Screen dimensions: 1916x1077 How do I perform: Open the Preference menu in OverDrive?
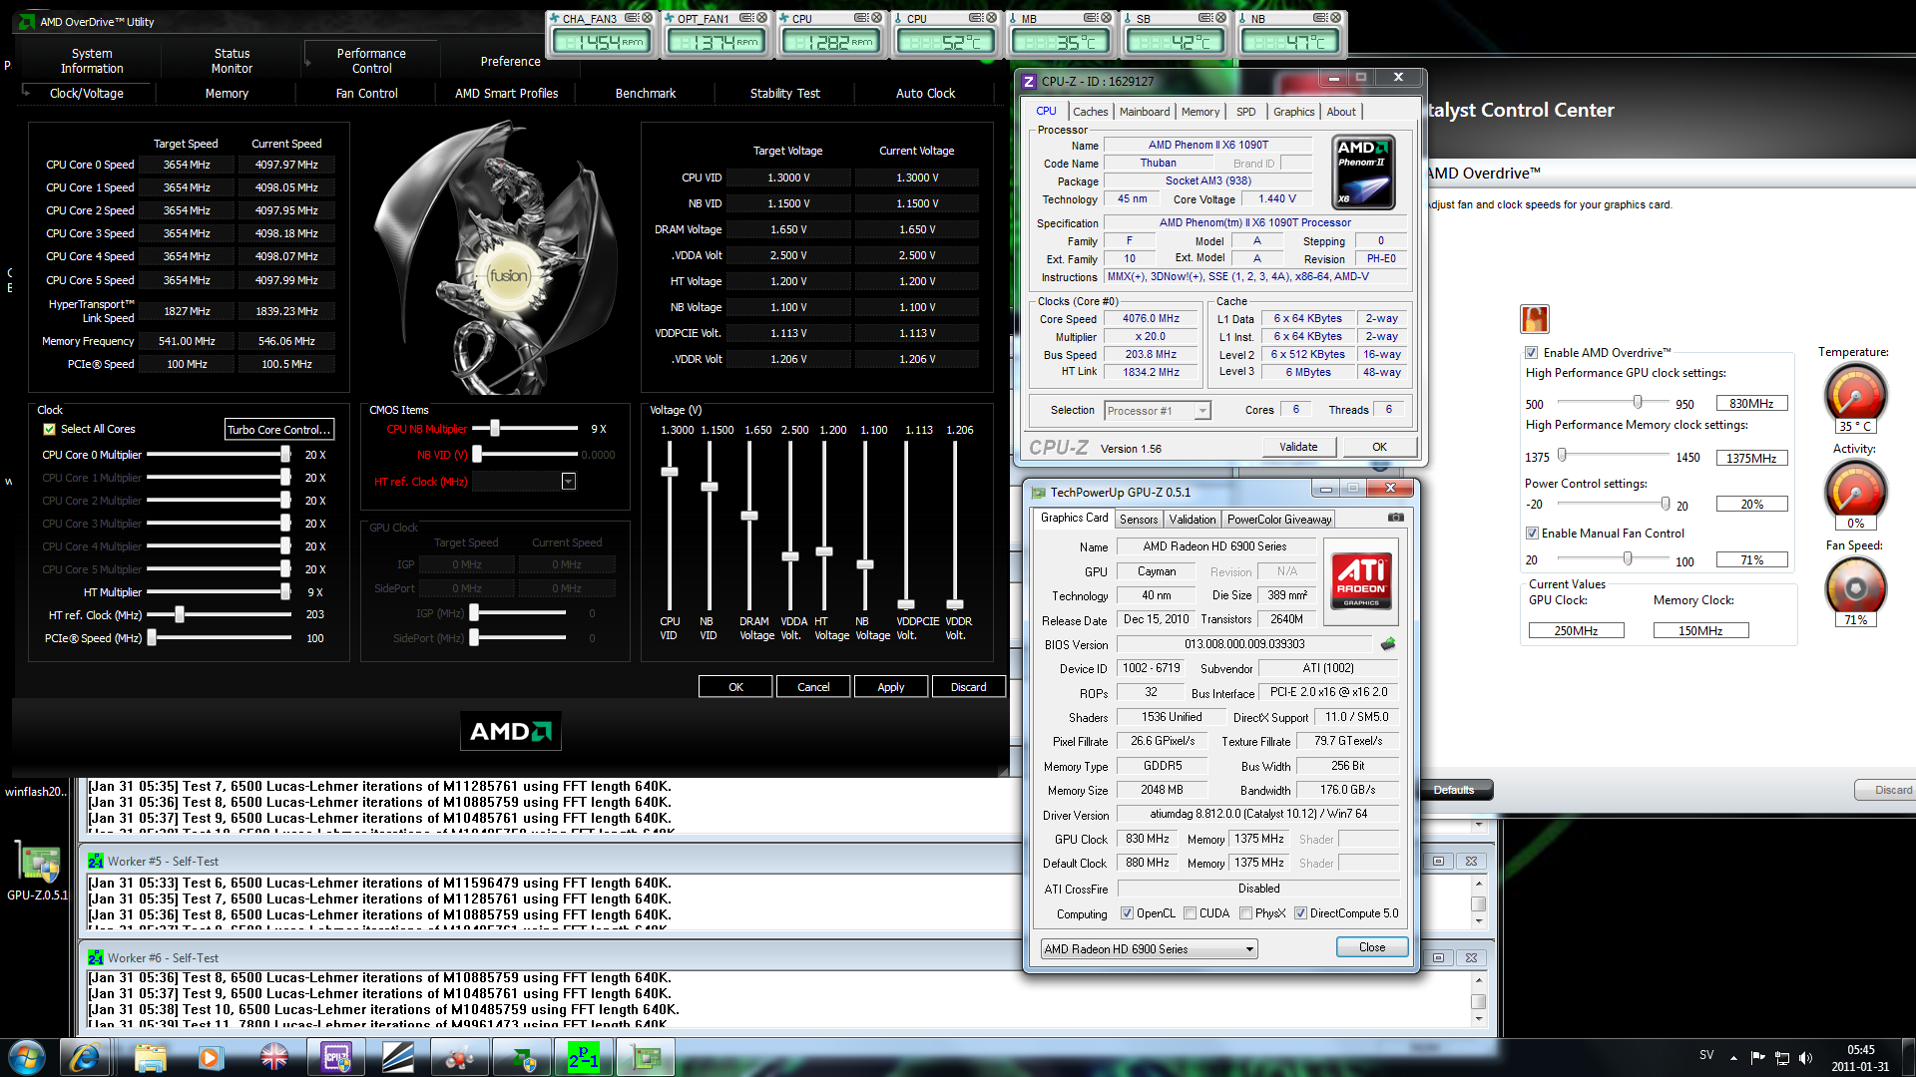tap(510, 62)
